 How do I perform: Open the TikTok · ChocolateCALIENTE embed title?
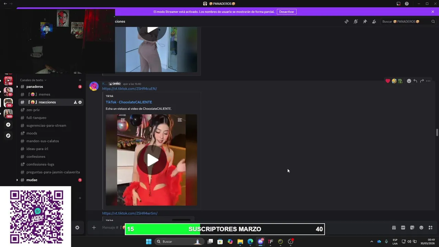click(x=129, y=102)
